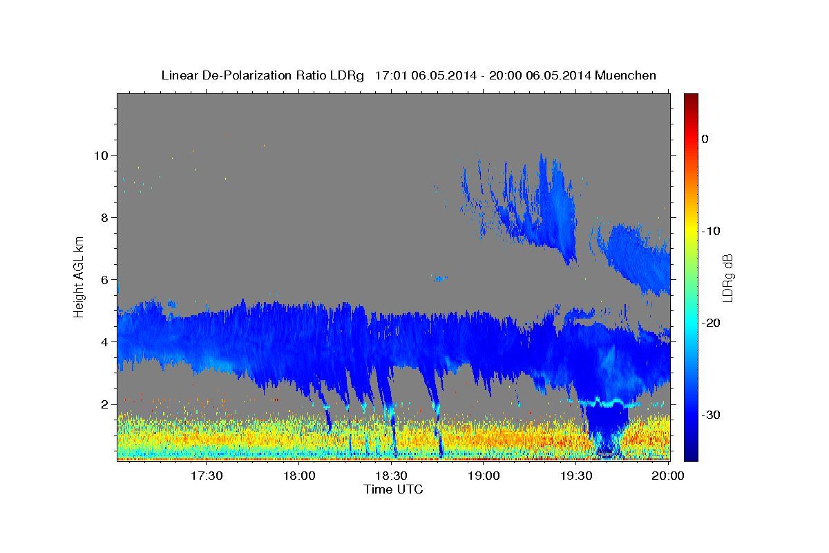Click the colorbar value "-10"

point(712,231)
